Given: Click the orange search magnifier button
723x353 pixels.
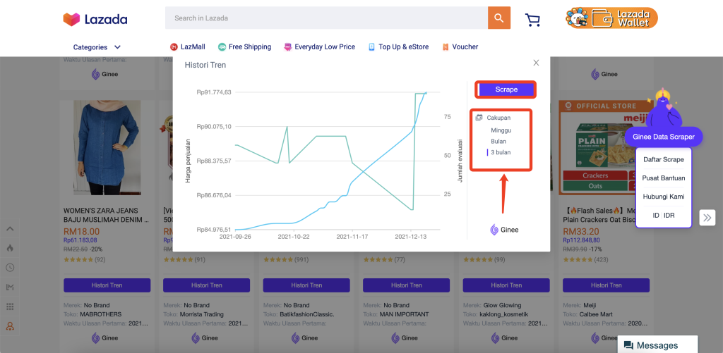Looking at the screenshot, I should (499, 18).
